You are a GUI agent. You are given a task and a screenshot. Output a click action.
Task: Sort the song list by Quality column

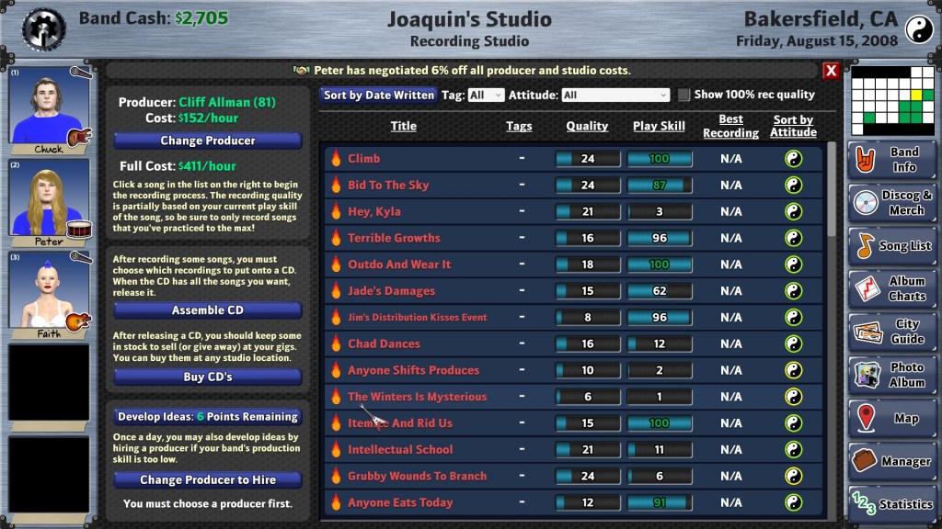[x=587, y=126]
